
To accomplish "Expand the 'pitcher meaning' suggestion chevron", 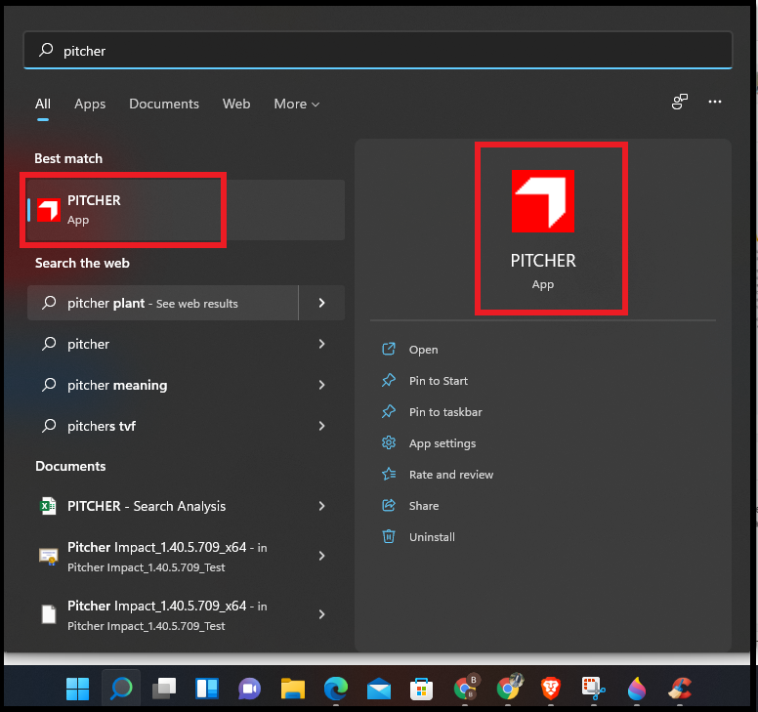I will click(x=321, y=385).
